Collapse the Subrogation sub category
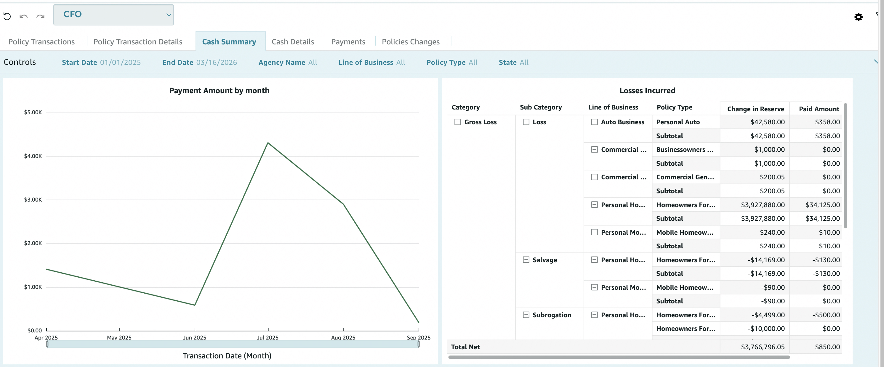 526,315
